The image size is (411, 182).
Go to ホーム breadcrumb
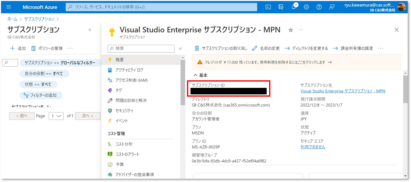pos(12,19)
